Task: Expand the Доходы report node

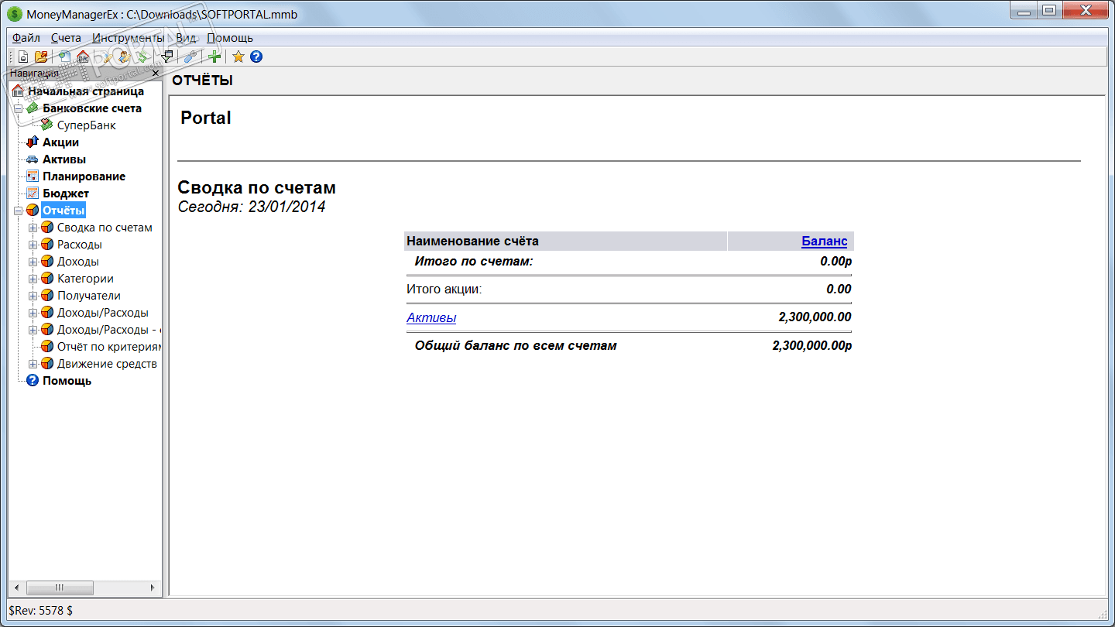Action: coord(33,262)
